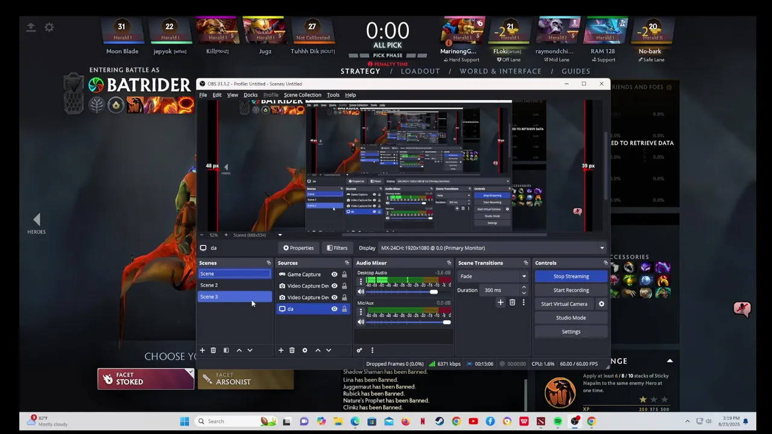Open OBS Settings button
The height and width of the screenshot is (434, 772).
[x=571, y=332]
